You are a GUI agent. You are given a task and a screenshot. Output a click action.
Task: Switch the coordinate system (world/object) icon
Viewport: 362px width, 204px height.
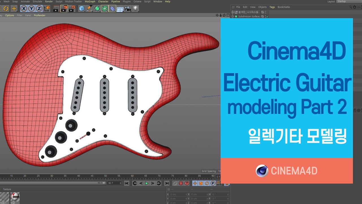[47, 8]
